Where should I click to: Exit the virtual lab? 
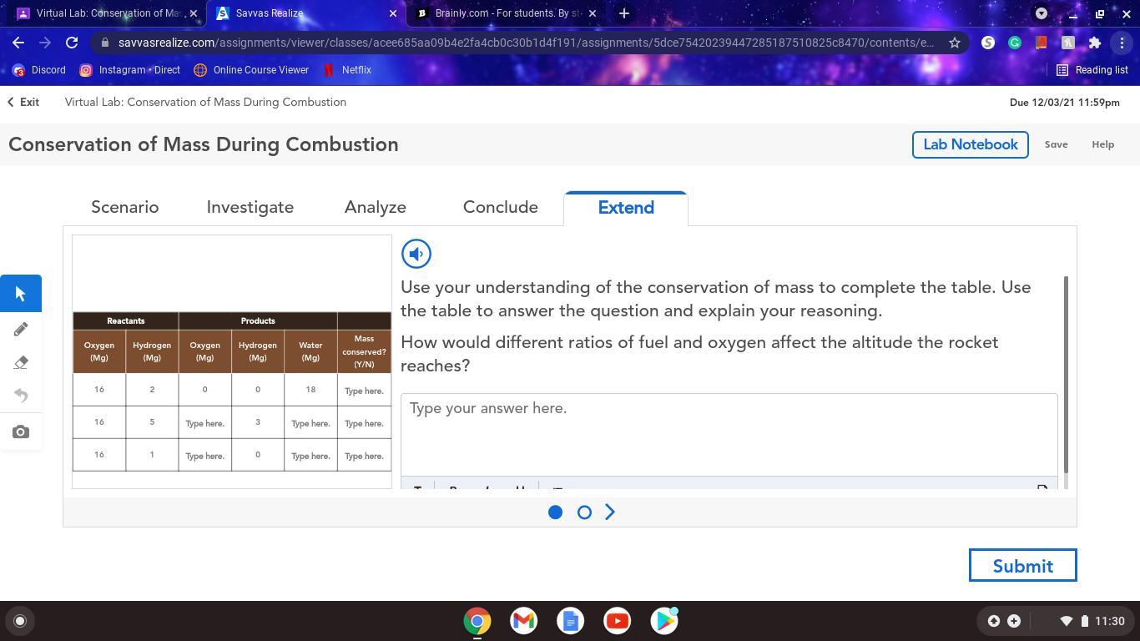click(23, 102)
